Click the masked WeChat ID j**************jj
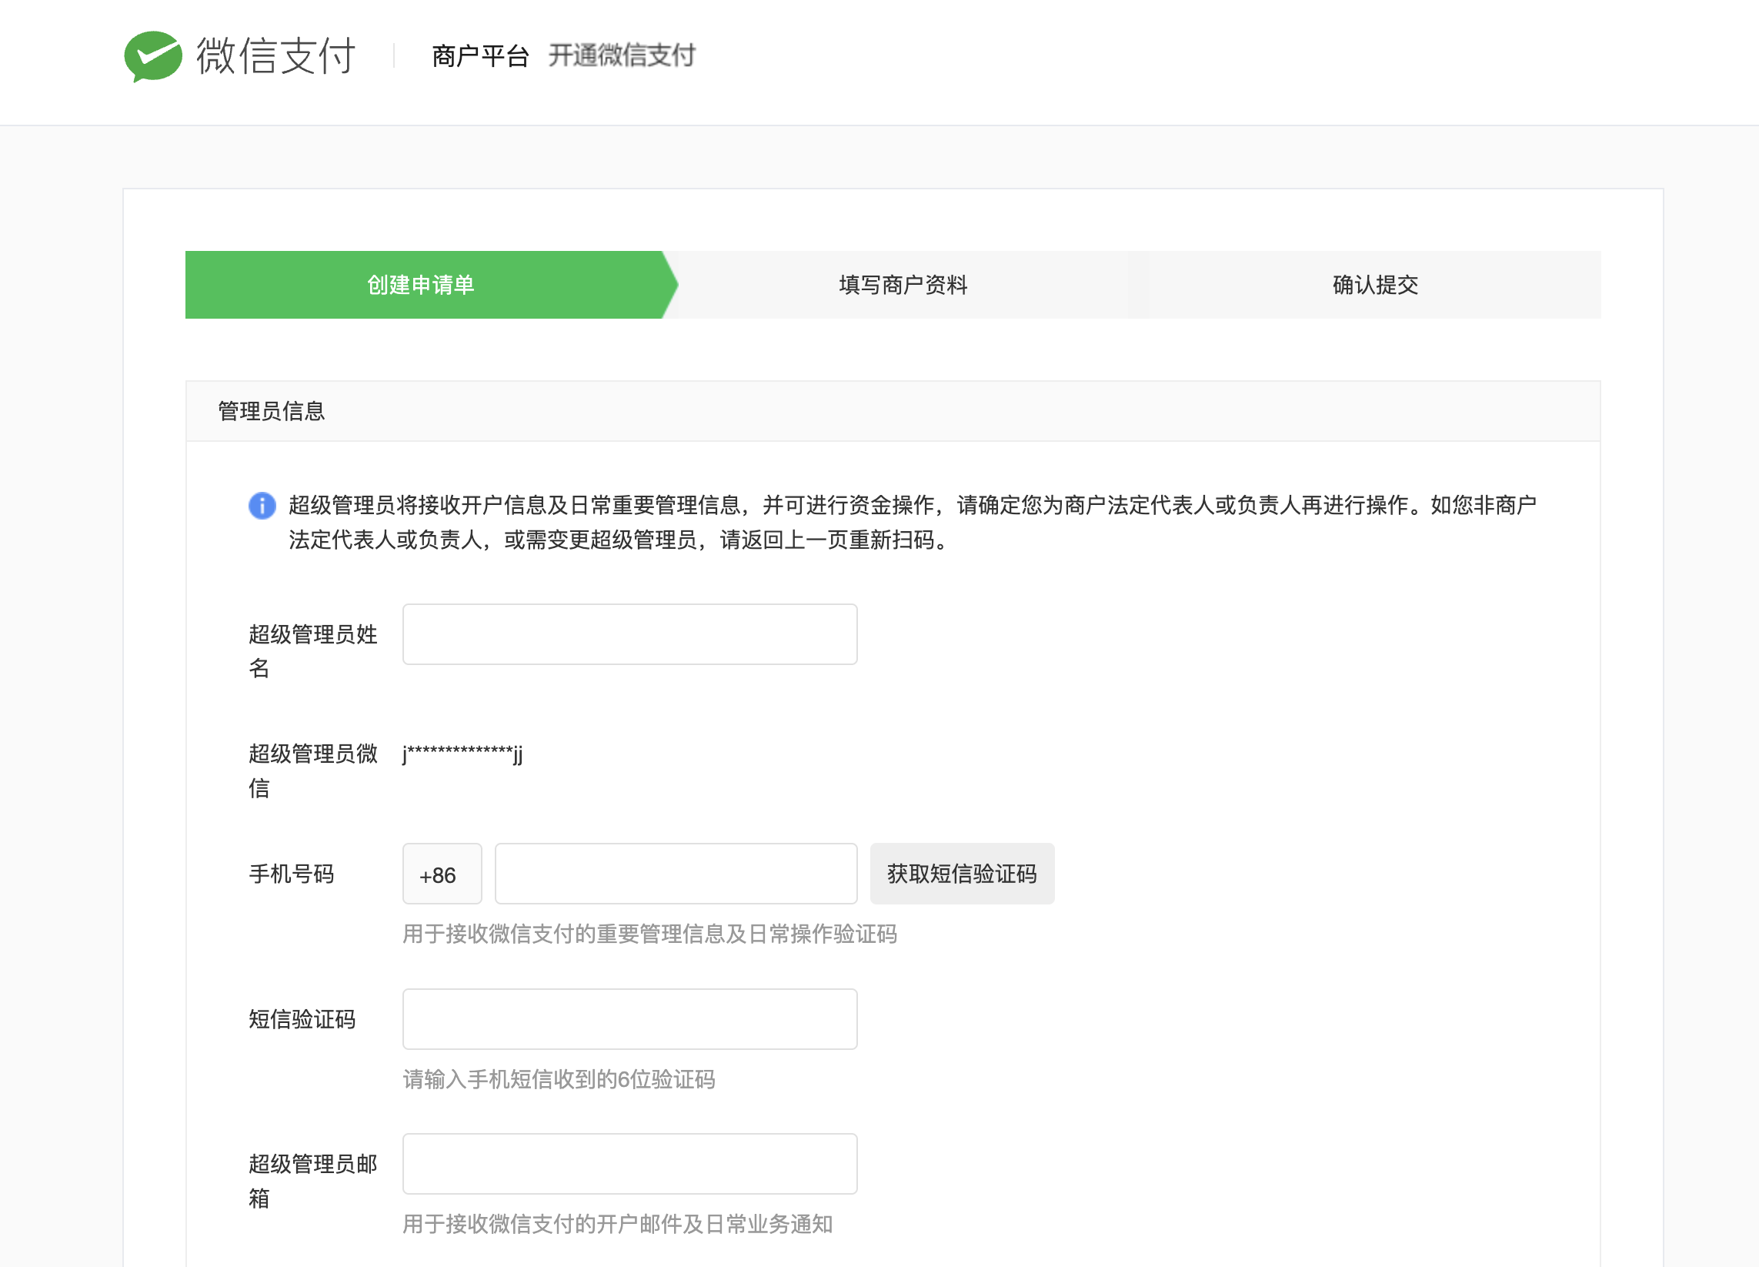Screen dimensions: 1759x1267 463,754
